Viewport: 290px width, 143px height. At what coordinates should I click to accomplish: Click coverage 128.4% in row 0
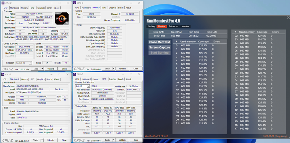coord(203,46)
